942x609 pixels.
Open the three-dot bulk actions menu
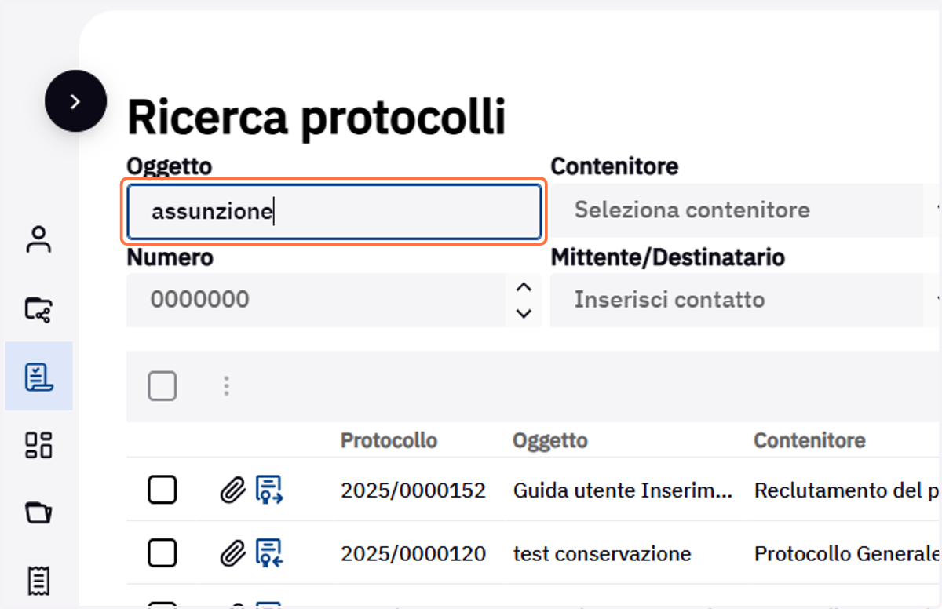(226, 386)
